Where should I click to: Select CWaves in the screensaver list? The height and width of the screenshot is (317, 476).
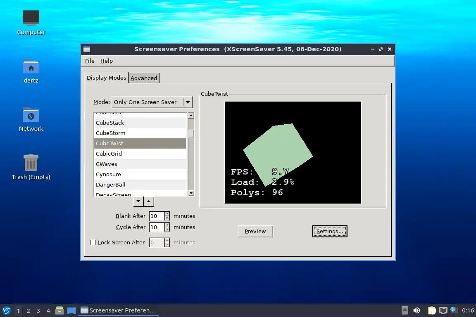(140, 164)
